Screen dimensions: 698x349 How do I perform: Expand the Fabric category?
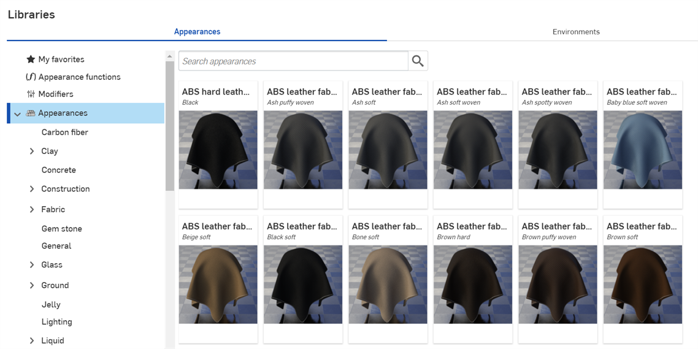[x=32, y=210]
